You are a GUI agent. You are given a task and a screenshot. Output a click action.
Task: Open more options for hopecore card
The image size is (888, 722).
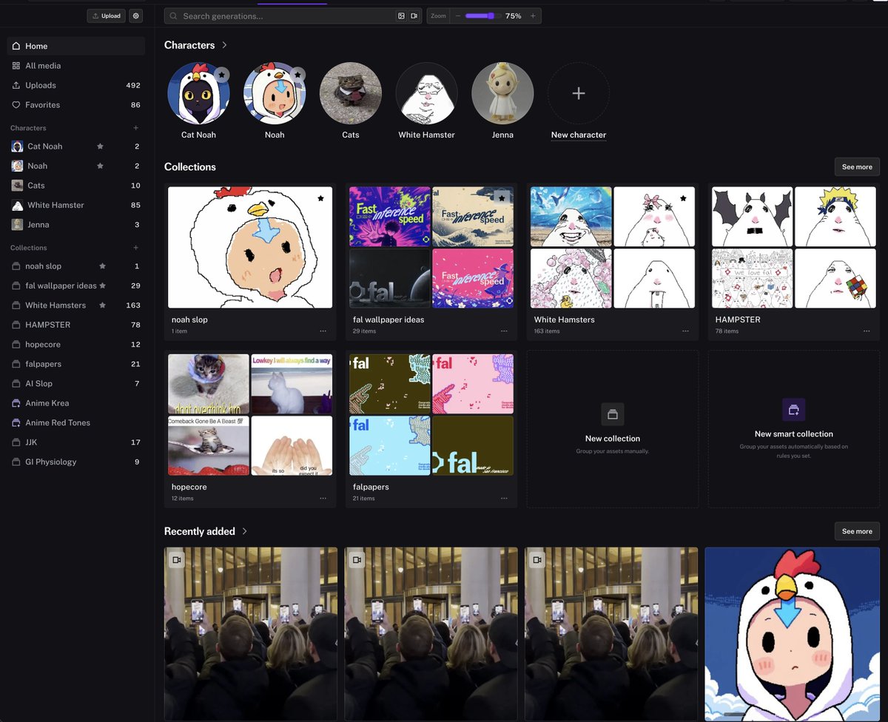[323, 498]
